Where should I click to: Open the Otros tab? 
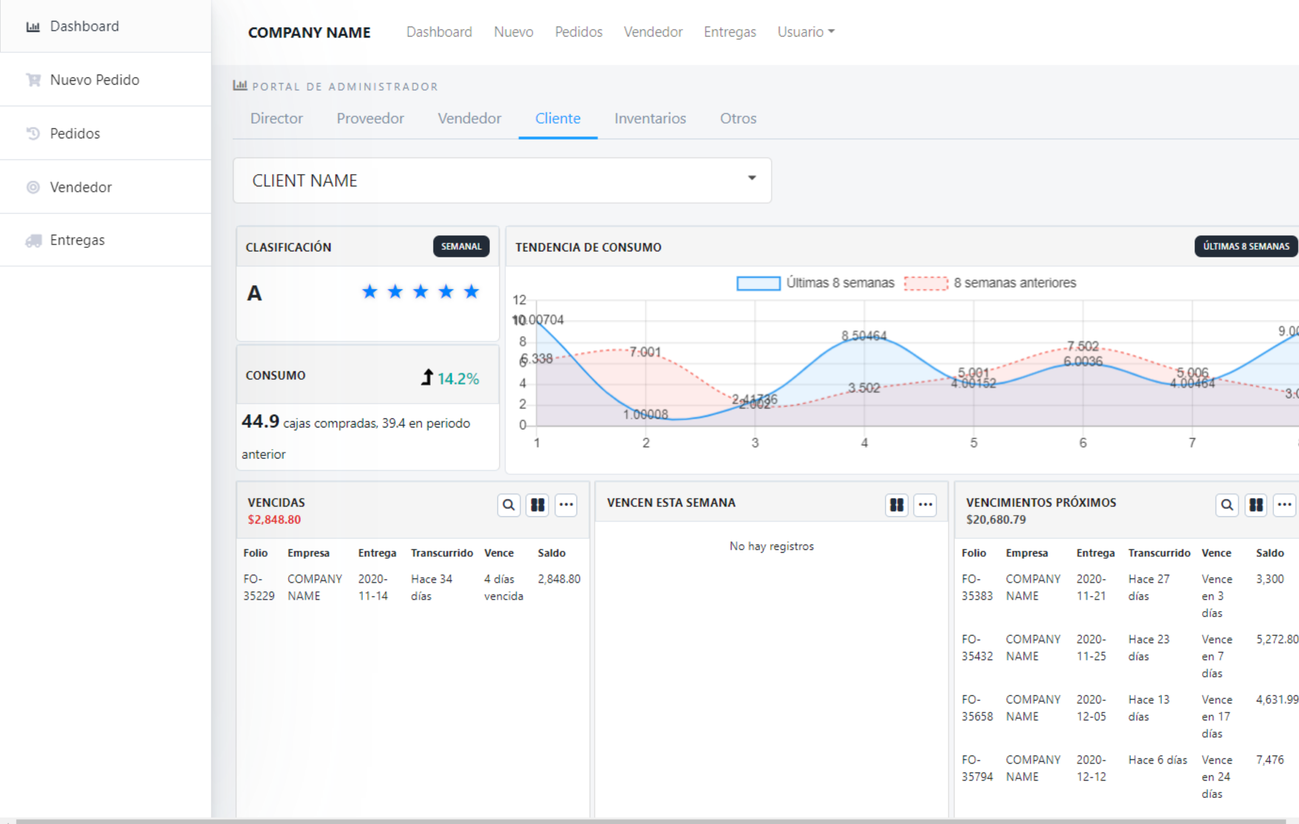[x=738, y=118]
